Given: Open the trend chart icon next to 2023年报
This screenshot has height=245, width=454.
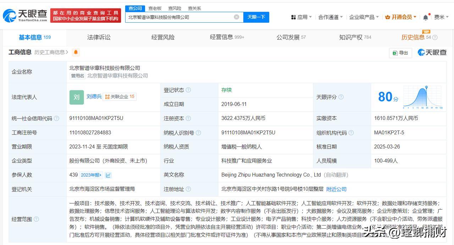Looking at the screenshot, I should [x=108, y=175].
